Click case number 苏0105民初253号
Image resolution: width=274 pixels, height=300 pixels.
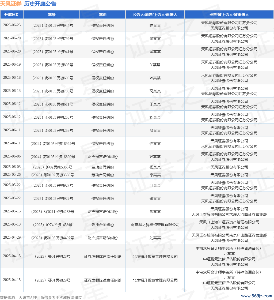pos(53,118)
